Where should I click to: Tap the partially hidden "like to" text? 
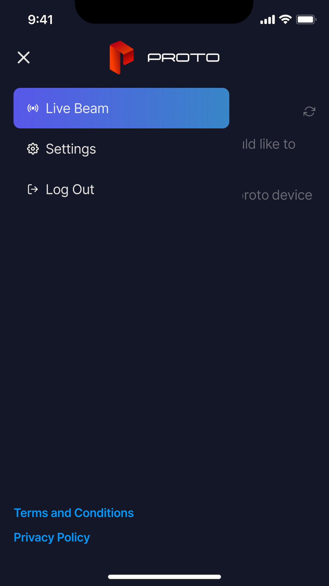(270, 144)
